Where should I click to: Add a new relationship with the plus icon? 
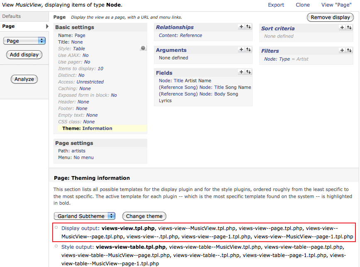pos(241,27)
